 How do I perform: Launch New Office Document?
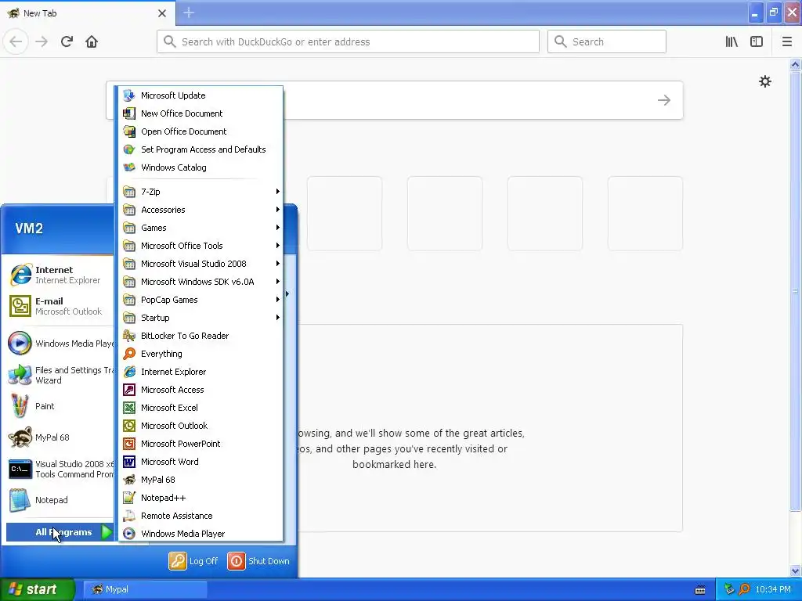[200, 113]
